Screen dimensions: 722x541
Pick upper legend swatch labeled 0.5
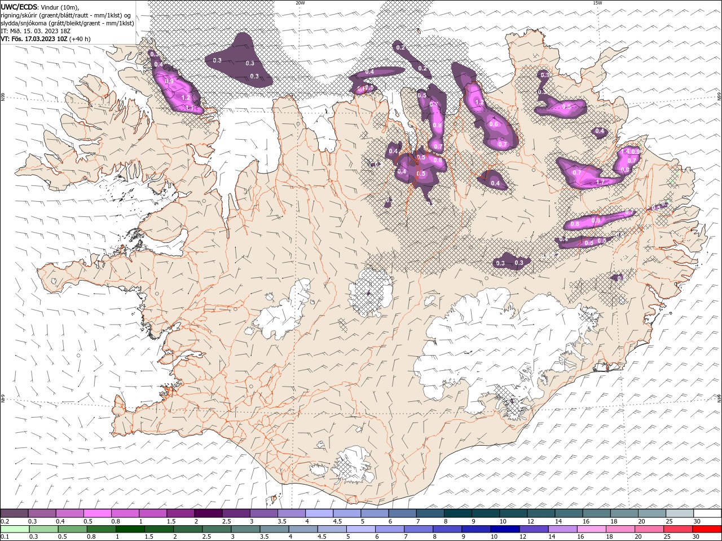(x=98, y=513)
